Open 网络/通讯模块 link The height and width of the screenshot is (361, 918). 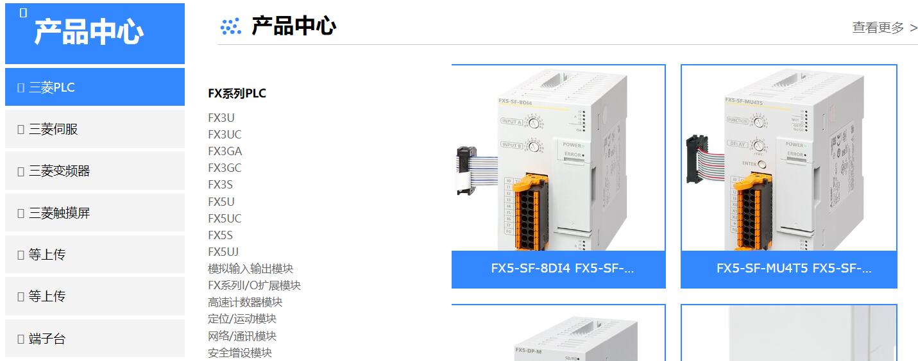[242, 336]
